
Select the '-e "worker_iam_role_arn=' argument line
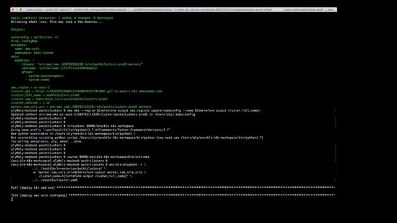click(89, 172)
